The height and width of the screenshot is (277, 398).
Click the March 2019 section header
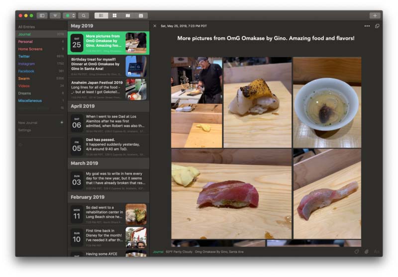coord(108,163)
